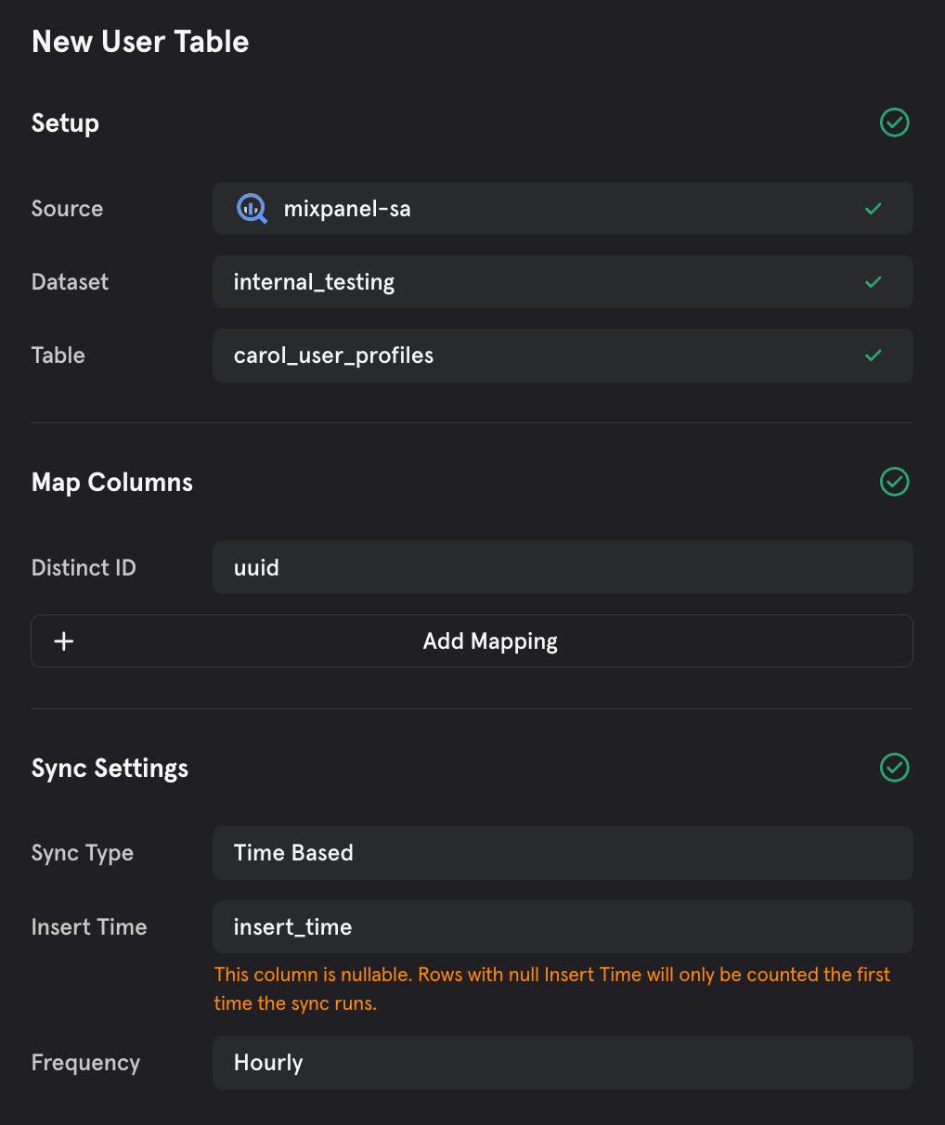Click the Map Columns green checkmark icon

894,482
